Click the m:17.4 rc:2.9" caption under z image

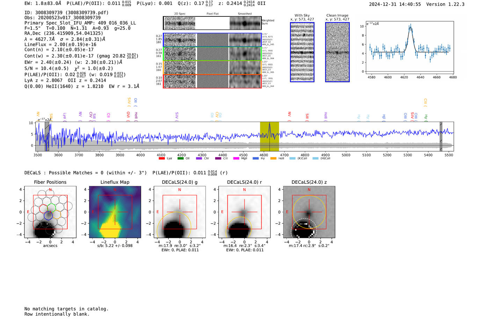[x=309, y=246]
